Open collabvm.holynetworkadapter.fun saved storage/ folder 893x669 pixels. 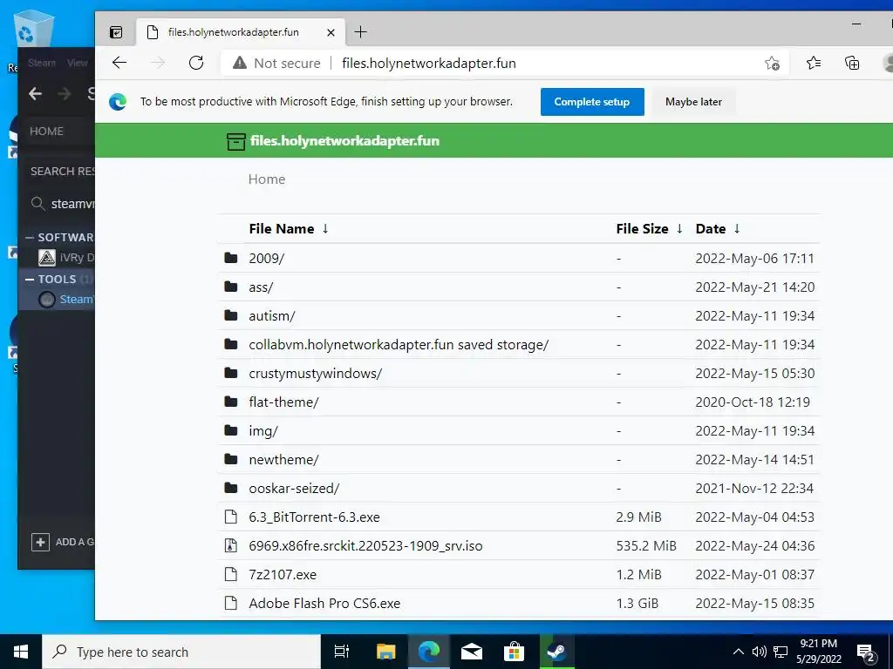[x=399, y=345]
